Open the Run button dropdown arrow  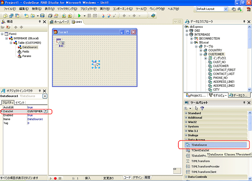tap(85, 16)
